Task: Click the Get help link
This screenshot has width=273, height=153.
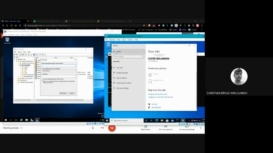Action: click(154, 104)
